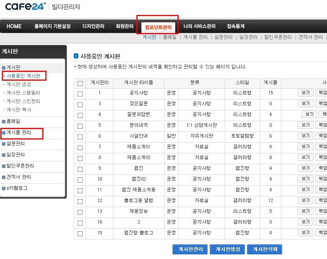Click the 할인쿠폰관리 sidebar section icon
Viewport: 327px width, 259px height.
pyautogui.click(x=4, y=166)
